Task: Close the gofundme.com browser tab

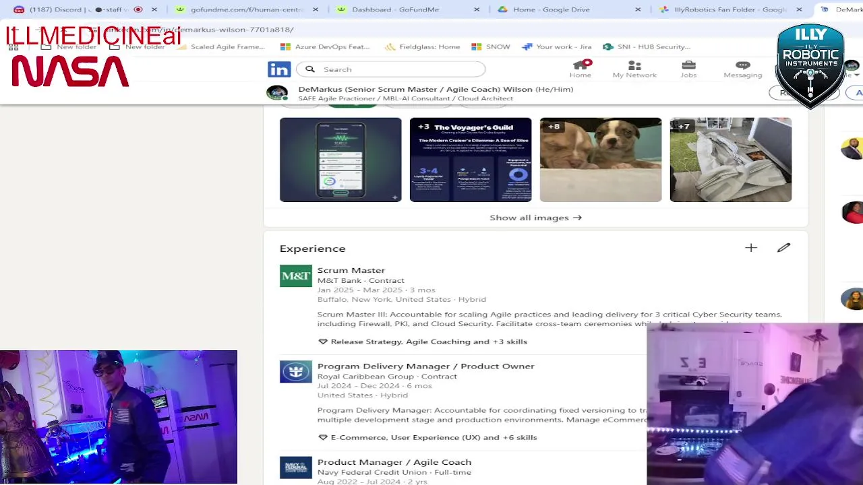Action: point(316,9)
